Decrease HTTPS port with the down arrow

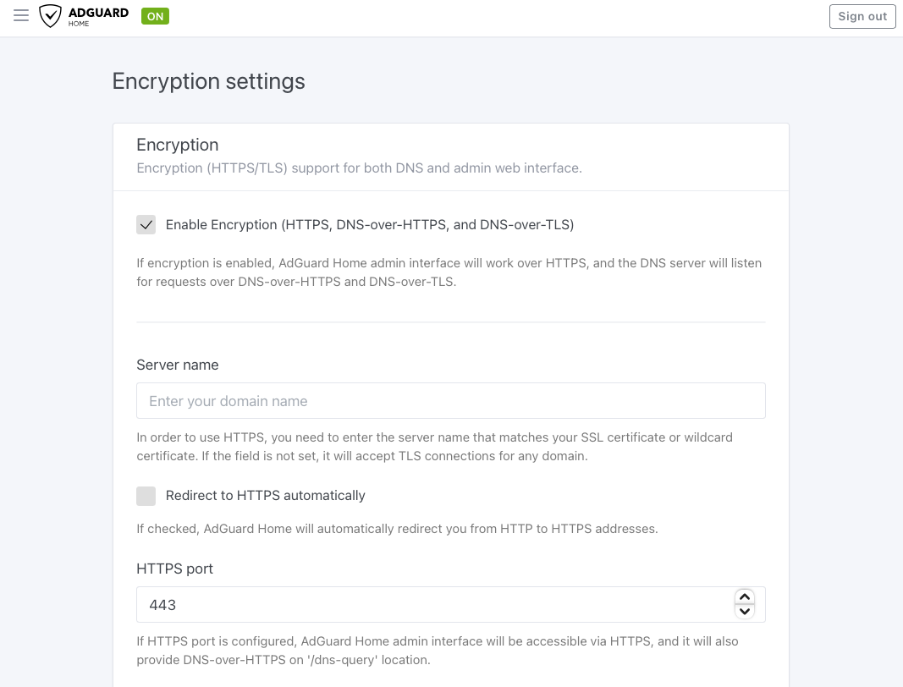745,612
